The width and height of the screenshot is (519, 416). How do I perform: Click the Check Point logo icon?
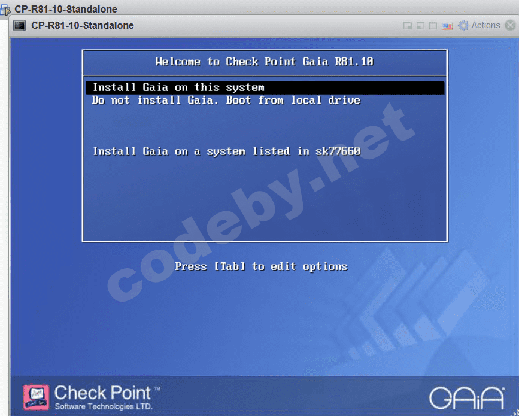click(x=37, y=397)
